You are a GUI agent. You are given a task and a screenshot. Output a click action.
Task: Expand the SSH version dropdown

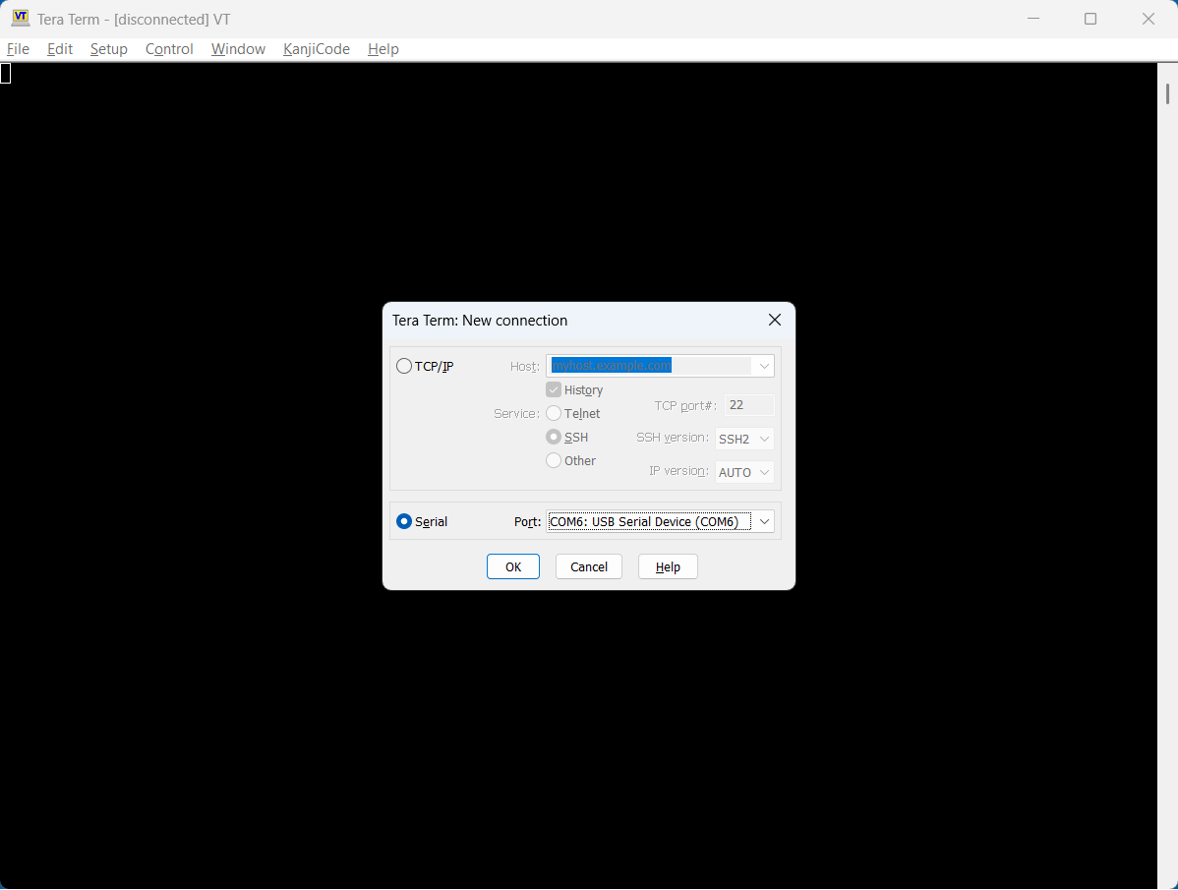(x=764, y=439)
